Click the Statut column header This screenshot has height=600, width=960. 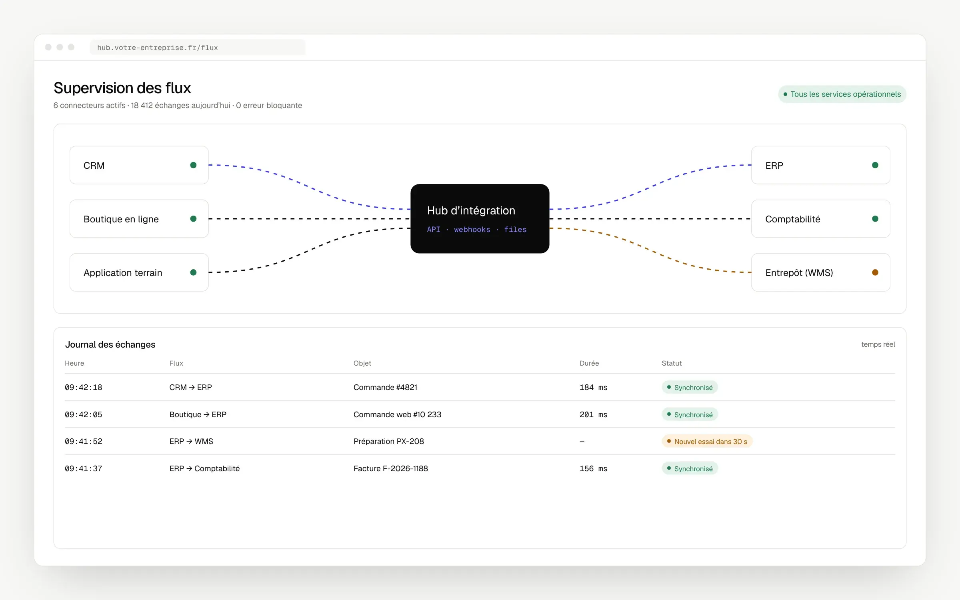[x=672, y=363]
